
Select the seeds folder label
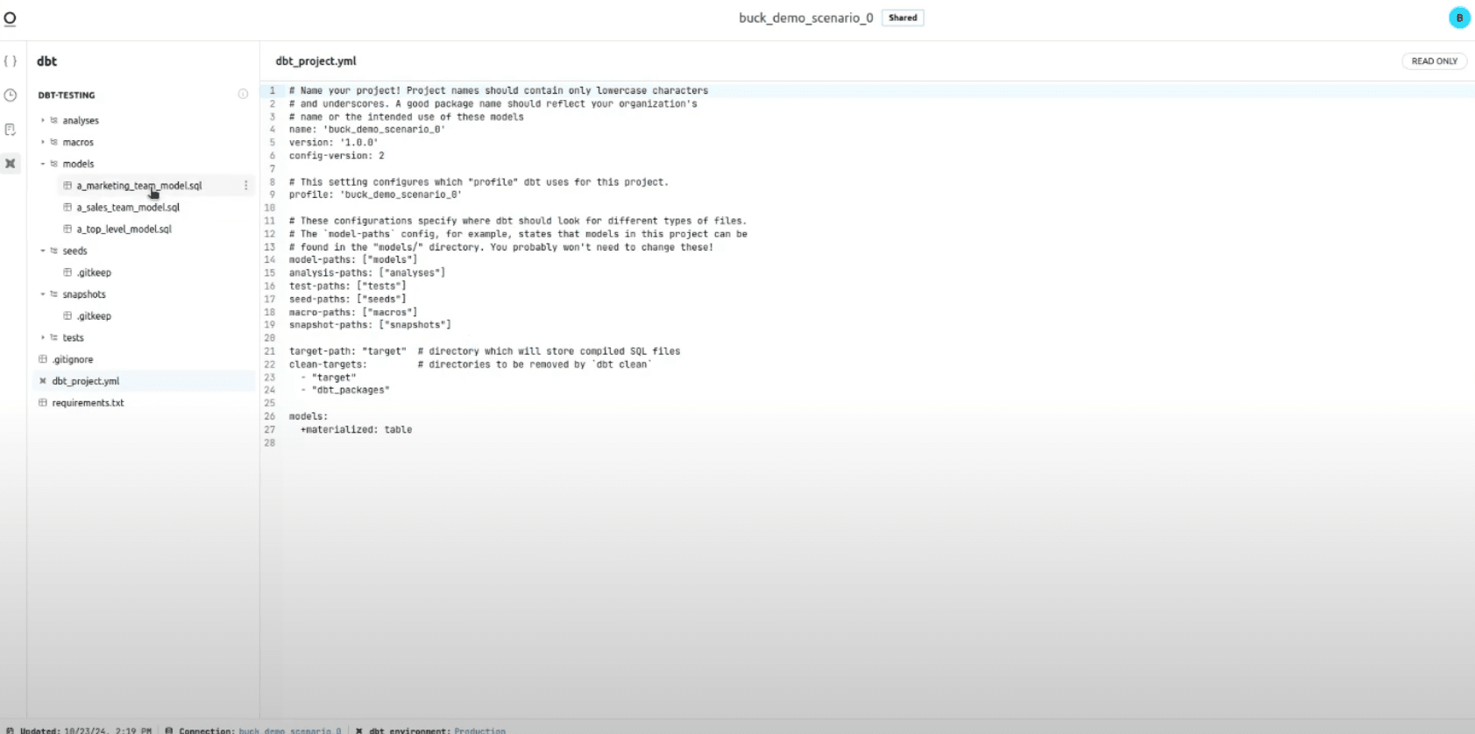74,251
